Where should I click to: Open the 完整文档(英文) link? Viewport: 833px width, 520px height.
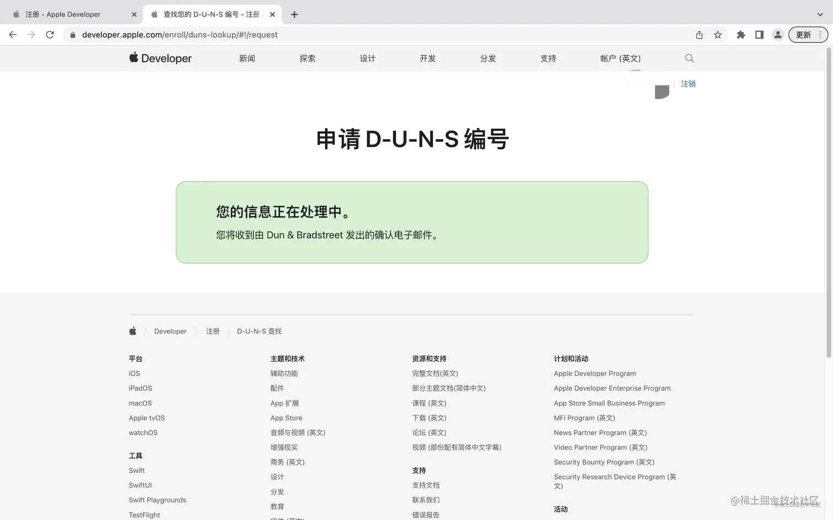pos(435,374)
